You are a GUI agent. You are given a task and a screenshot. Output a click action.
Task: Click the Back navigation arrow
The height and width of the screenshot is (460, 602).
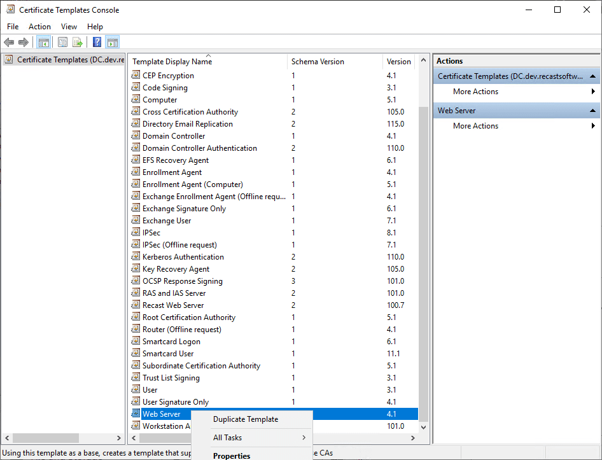(x=9, y=42)
